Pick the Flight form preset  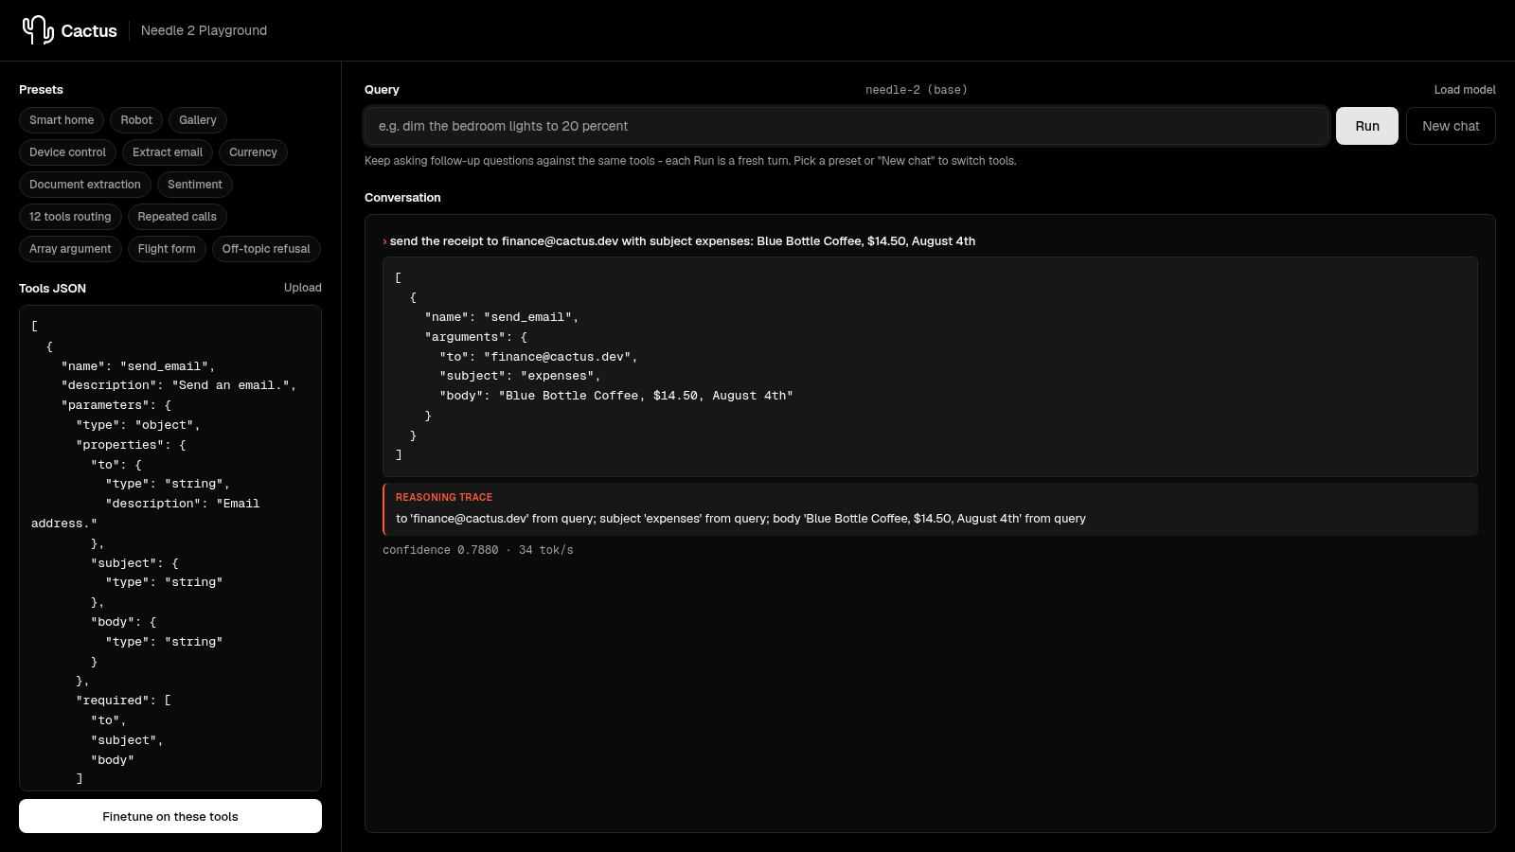coord(167,249)
